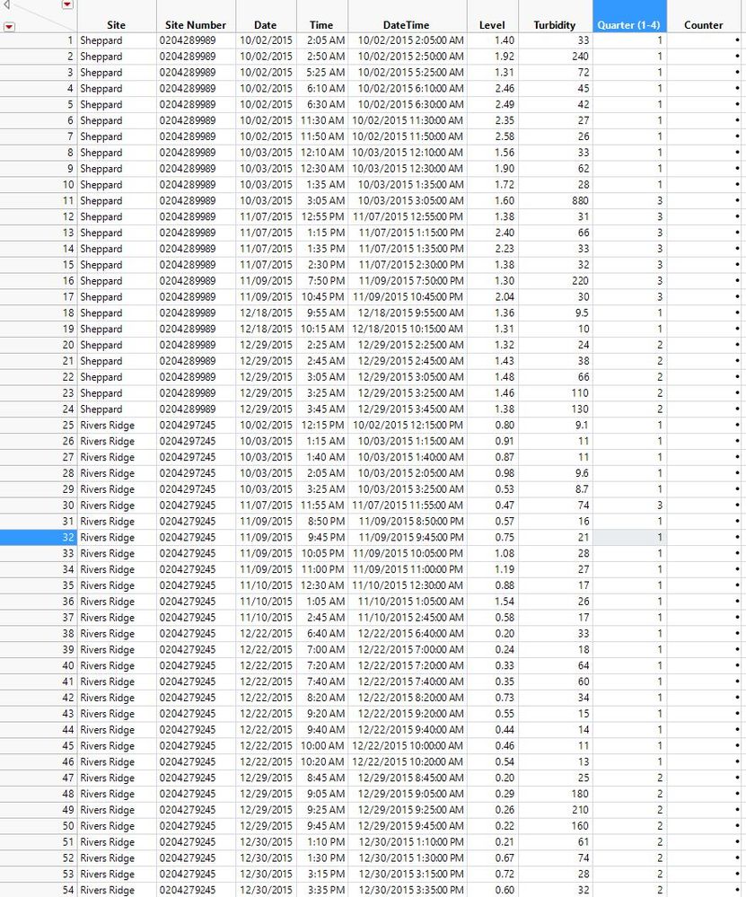Image resolution: width=746 pixels, height=897 pixels.
Task: Click Level value 1.54 in row 36
Action: pos(505,602)
